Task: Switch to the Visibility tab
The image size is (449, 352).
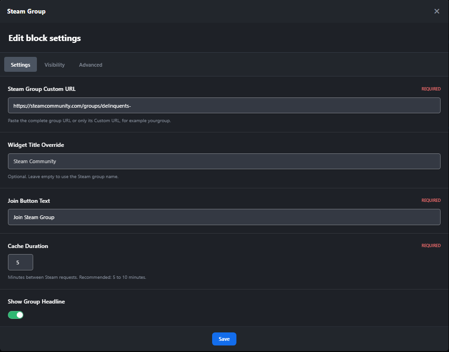Action: click(x=54, y=64)
